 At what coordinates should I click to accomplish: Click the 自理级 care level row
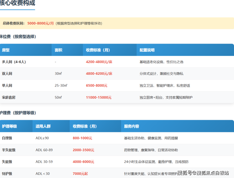point(7,138)
